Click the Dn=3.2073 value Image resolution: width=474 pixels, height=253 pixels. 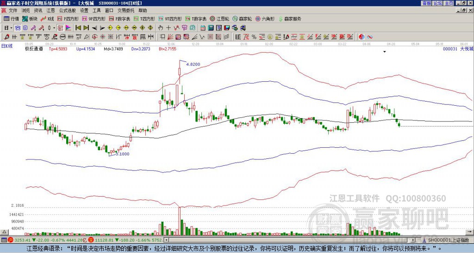pyautogui.click(x=141, y=48)
